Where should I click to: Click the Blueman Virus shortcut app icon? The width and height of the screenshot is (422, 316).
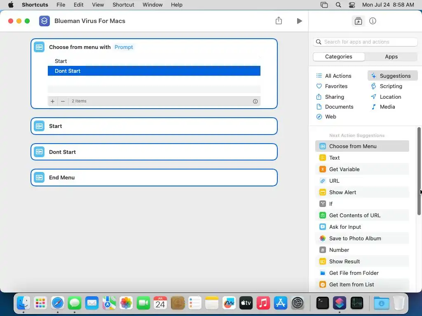(x=45, y=21)
